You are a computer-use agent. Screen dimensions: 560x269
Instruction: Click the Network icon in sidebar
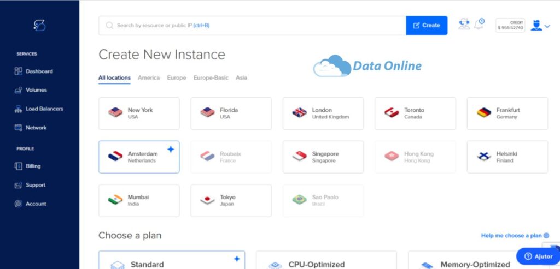click(x=18, y=128)
